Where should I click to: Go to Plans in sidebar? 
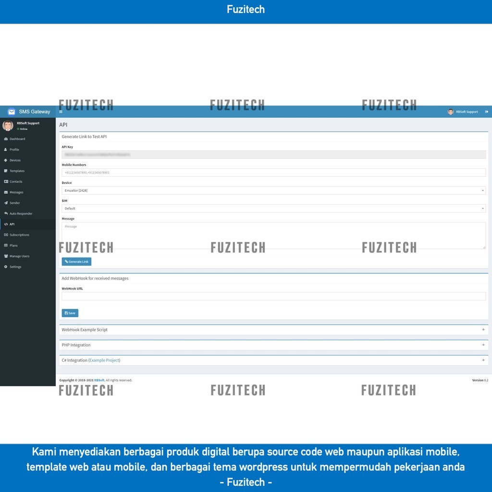28,246
